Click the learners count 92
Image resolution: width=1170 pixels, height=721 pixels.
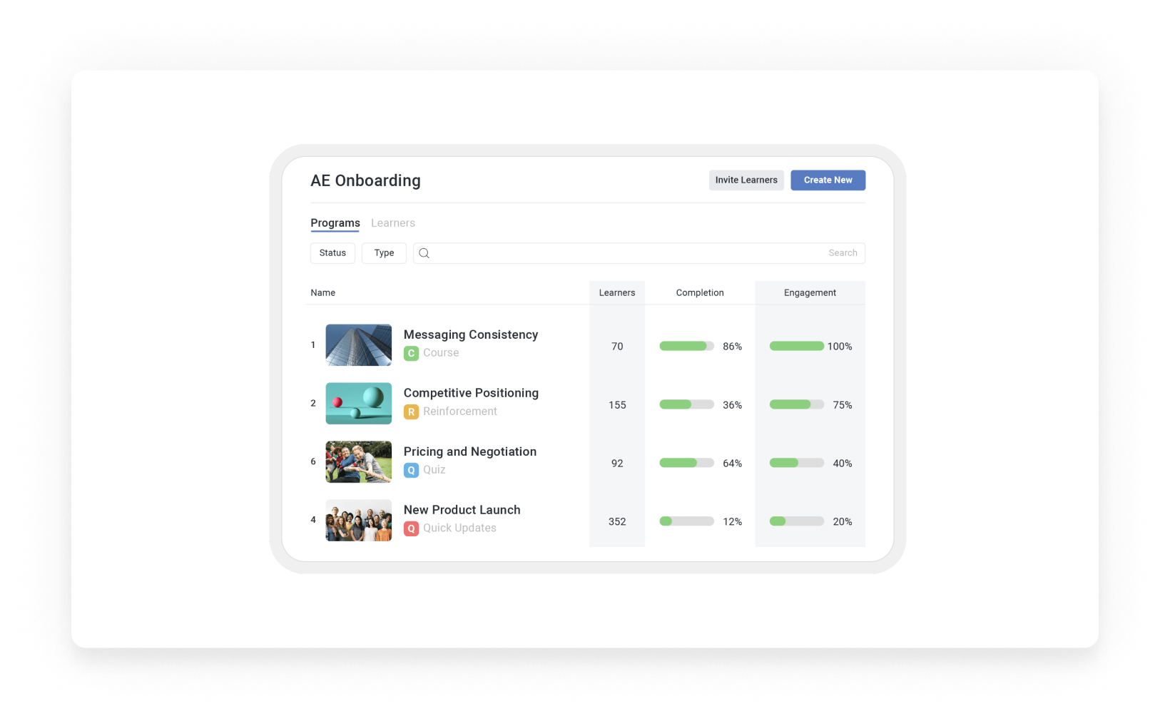click(617, 464)
